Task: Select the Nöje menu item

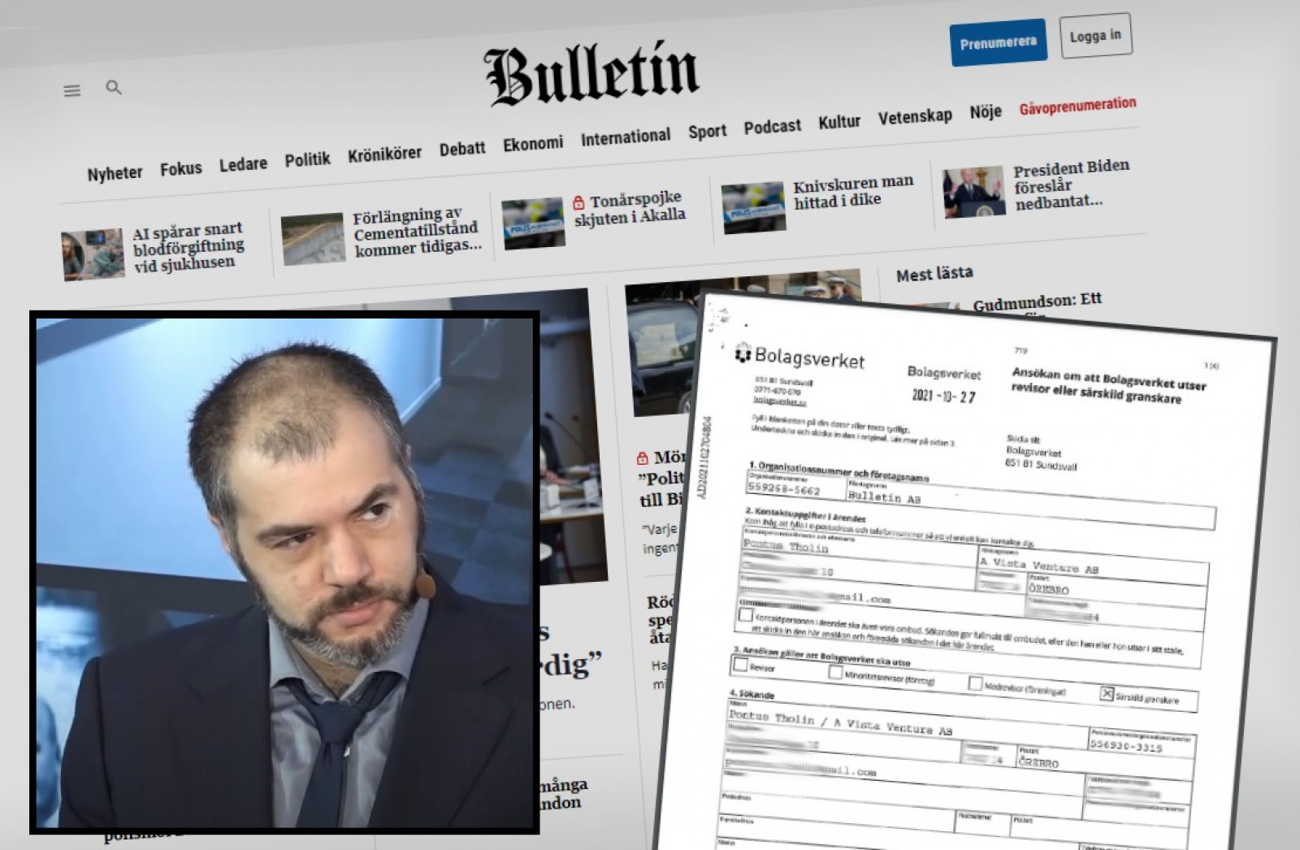Action: tap(986, 112)
